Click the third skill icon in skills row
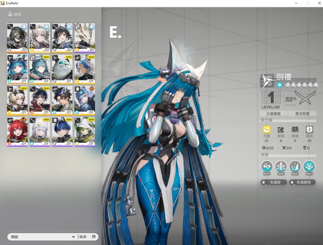The image size is (323, 245). 295,167
